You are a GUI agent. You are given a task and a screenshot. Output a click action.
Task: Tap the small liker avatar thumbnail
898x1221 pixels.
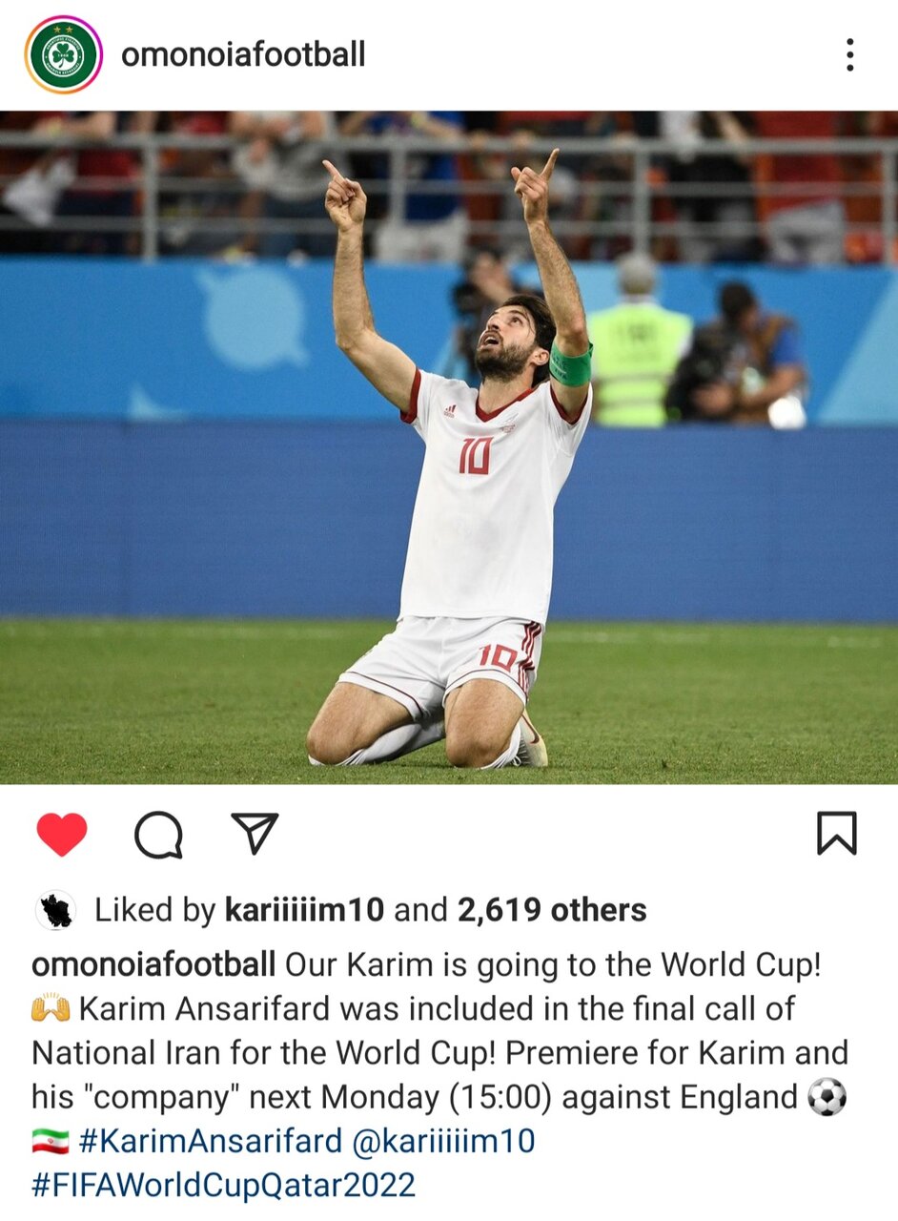[55, 911]
